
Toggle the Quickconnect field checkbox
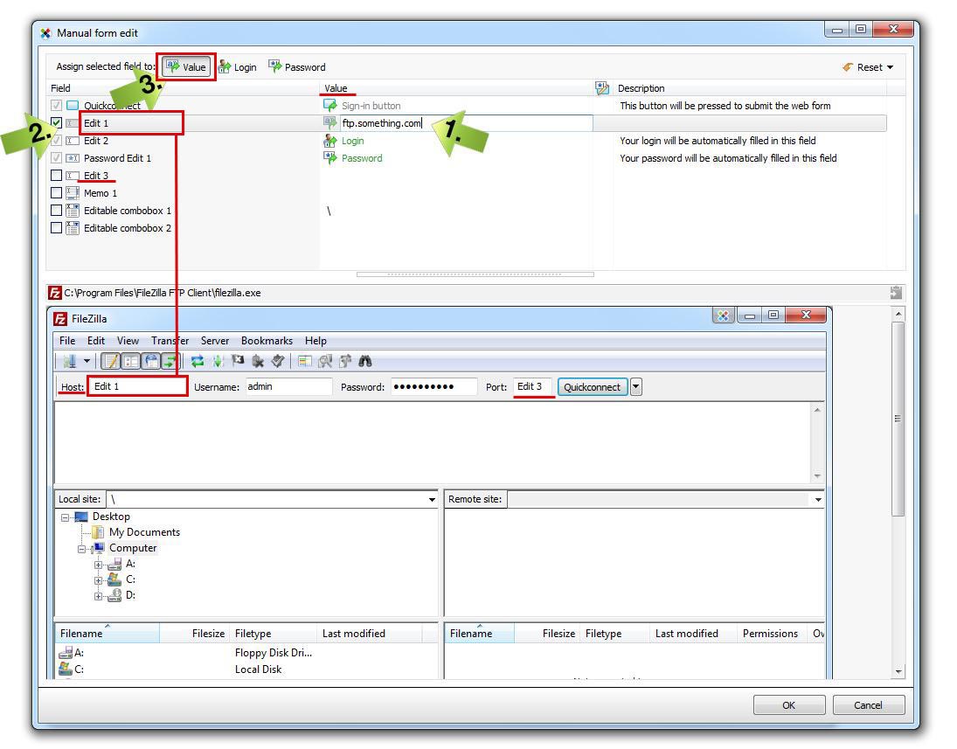56,106
